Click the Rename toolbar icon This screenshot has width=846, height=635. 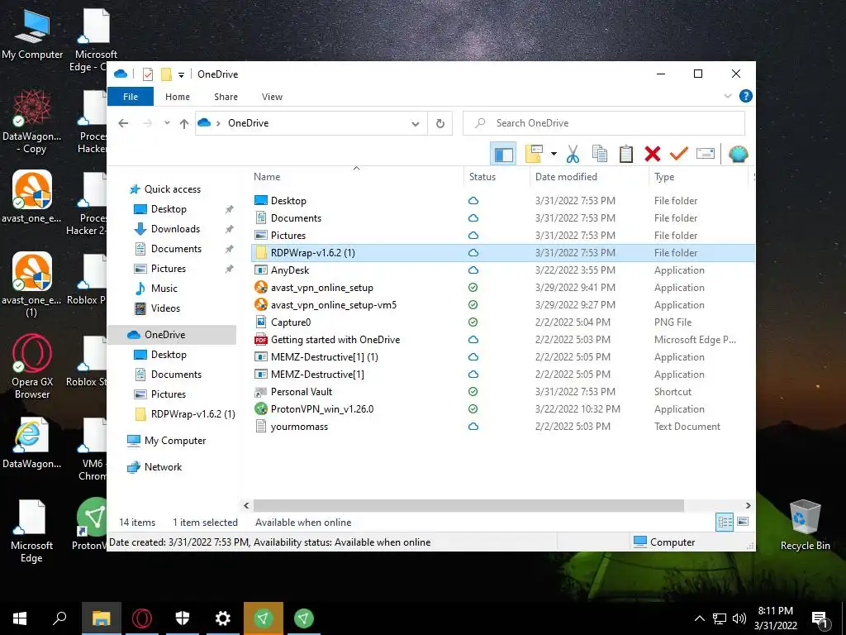click(x=706, y=155)
